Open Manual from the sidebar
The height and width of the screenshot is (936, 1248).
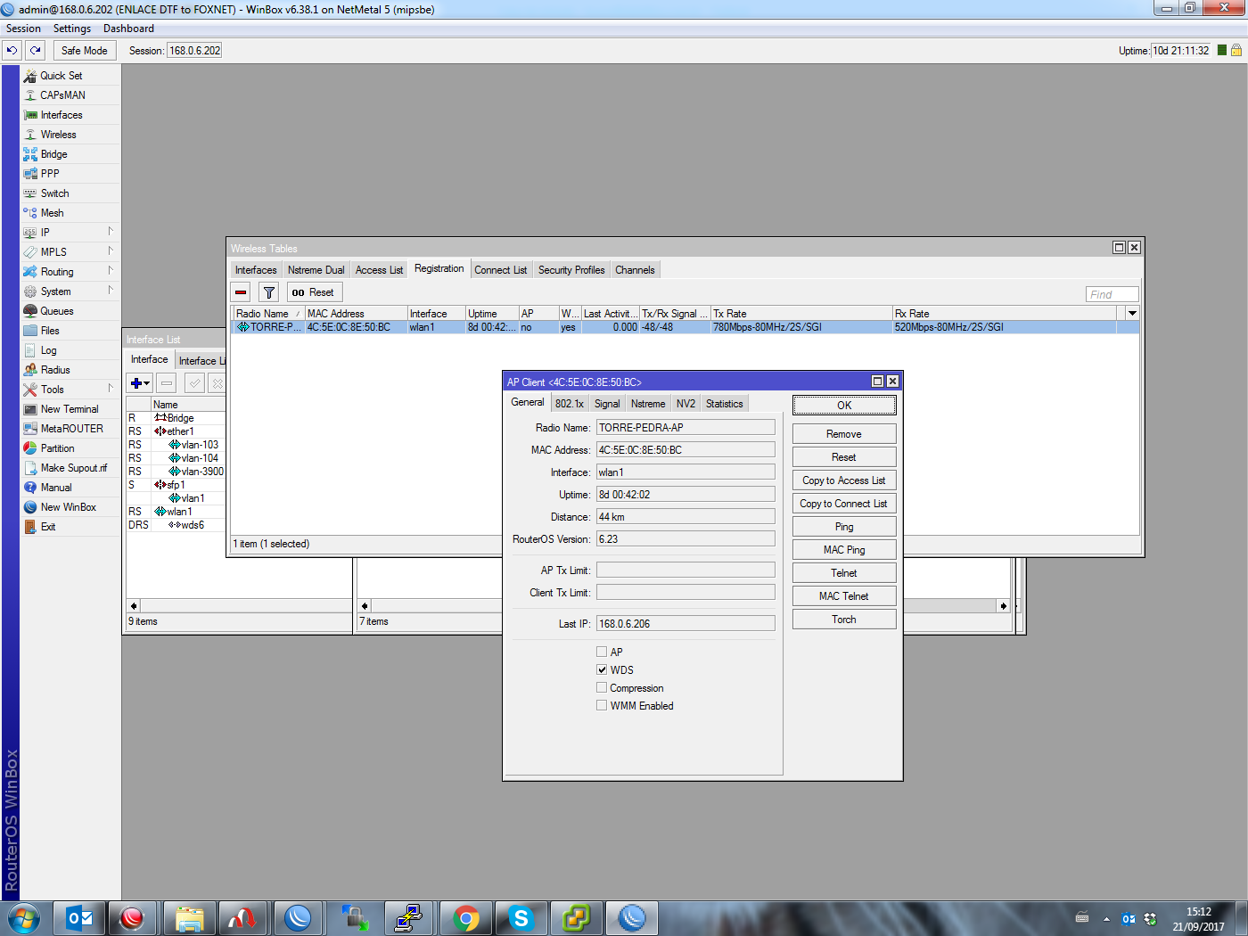click(x=56, y=488)
